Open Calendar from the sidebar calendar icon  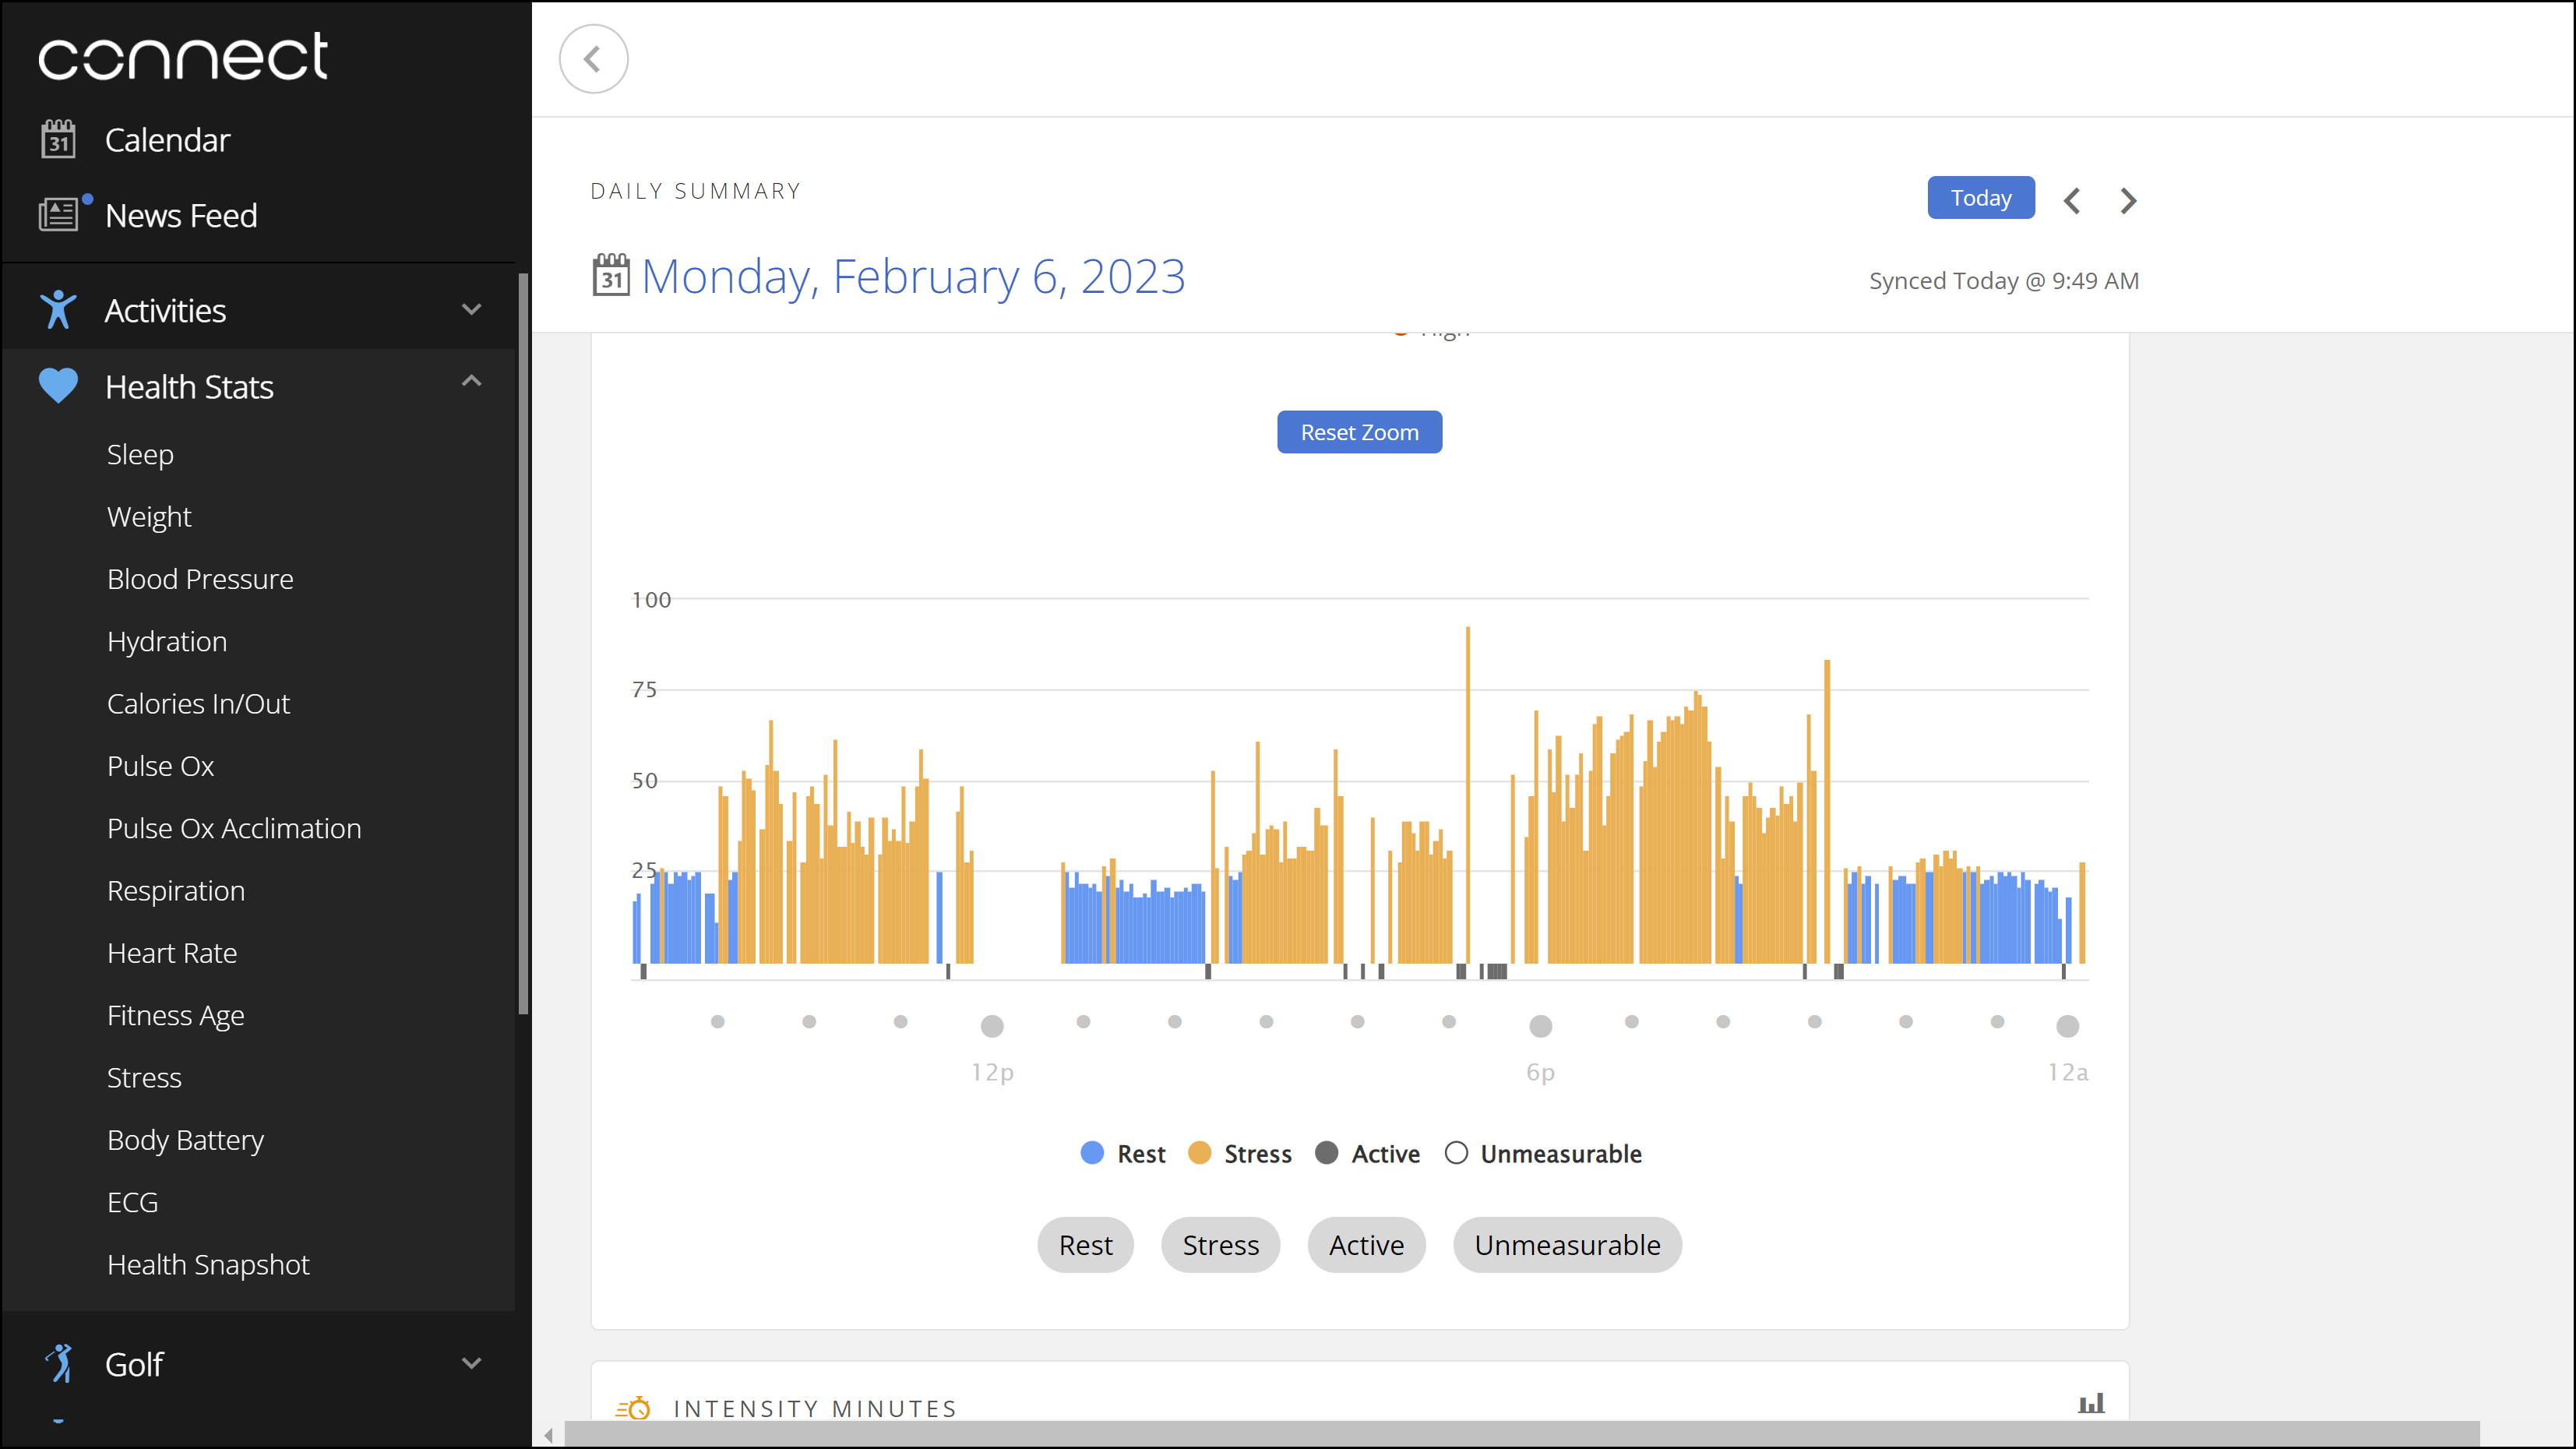58,140
